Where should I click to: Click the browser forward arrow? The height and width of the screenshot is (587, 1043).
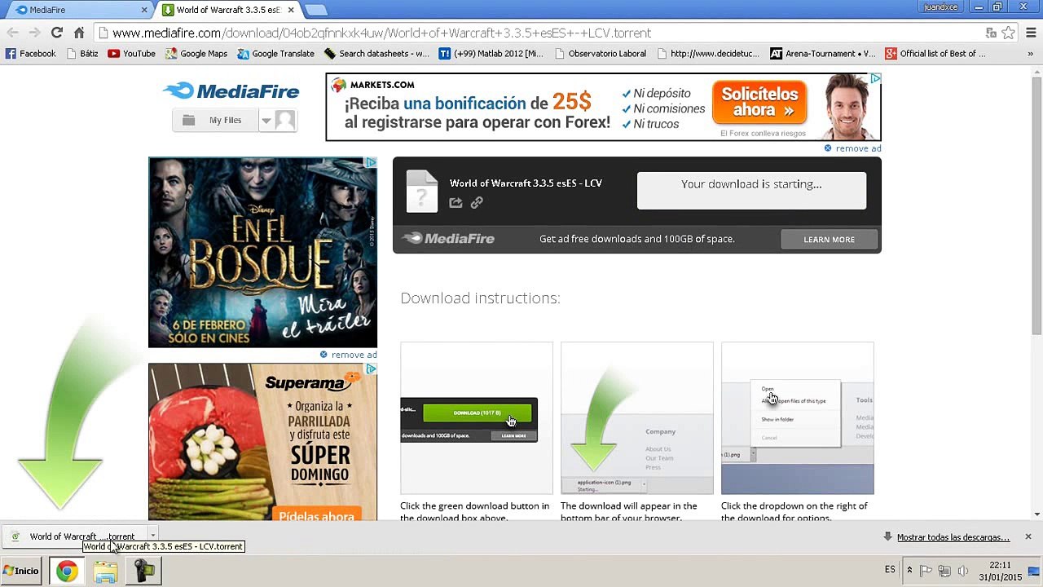(x=34, y=33)
